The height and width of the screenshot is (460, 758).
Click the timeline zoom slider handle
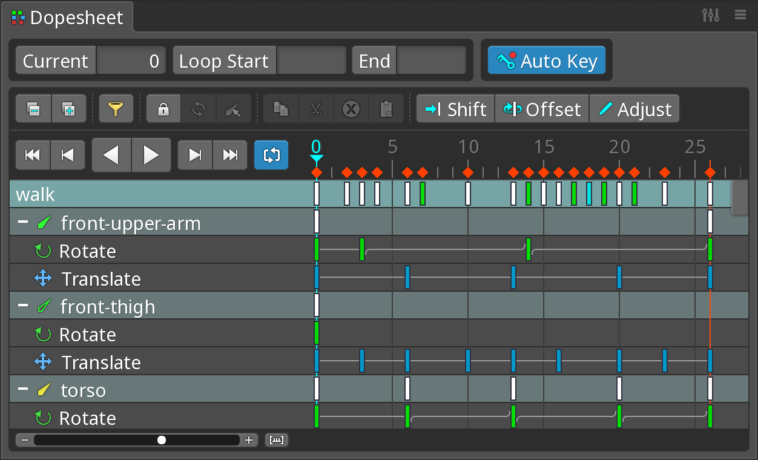coord(162,440)
